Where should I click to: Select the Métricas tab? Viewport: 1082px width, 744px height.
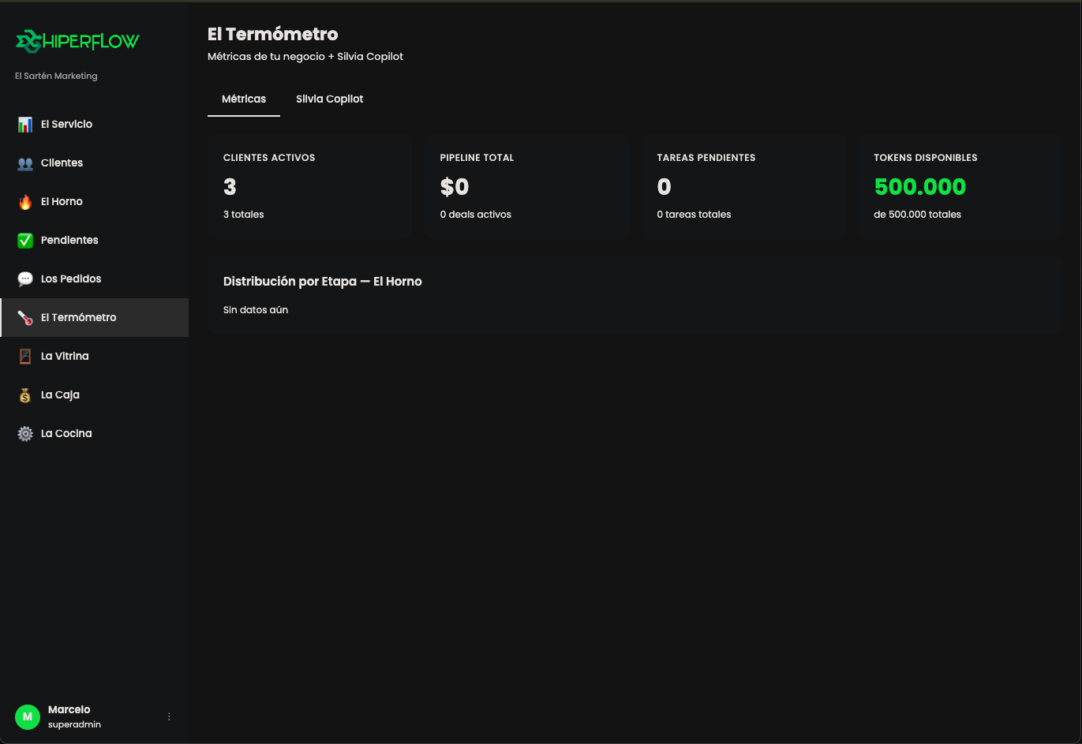(x=244, y=99)
